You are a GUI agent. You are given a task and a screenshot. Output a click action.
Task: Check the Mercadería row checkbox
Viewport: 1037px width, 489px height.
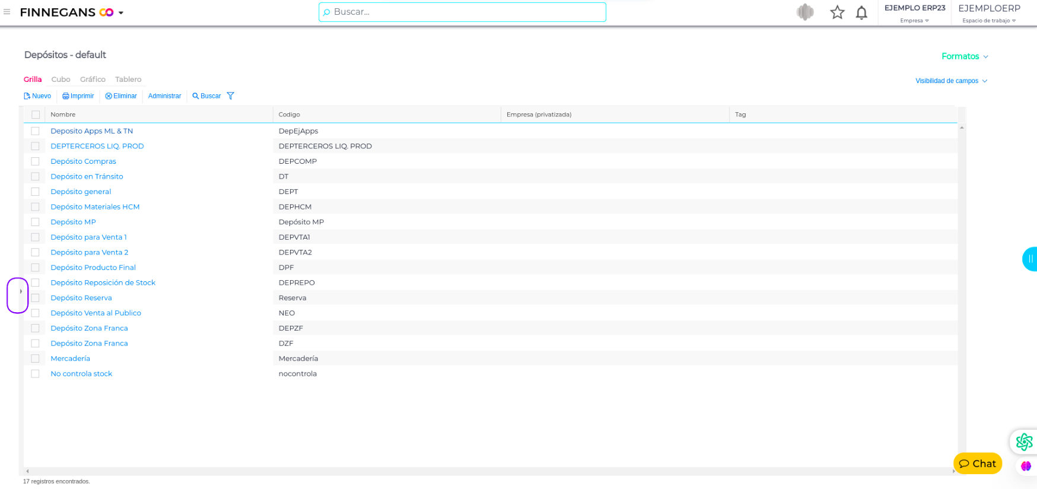36,358
